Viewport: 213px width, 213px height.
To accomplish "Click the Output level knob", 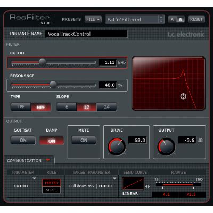I will [x=166, y=147].
